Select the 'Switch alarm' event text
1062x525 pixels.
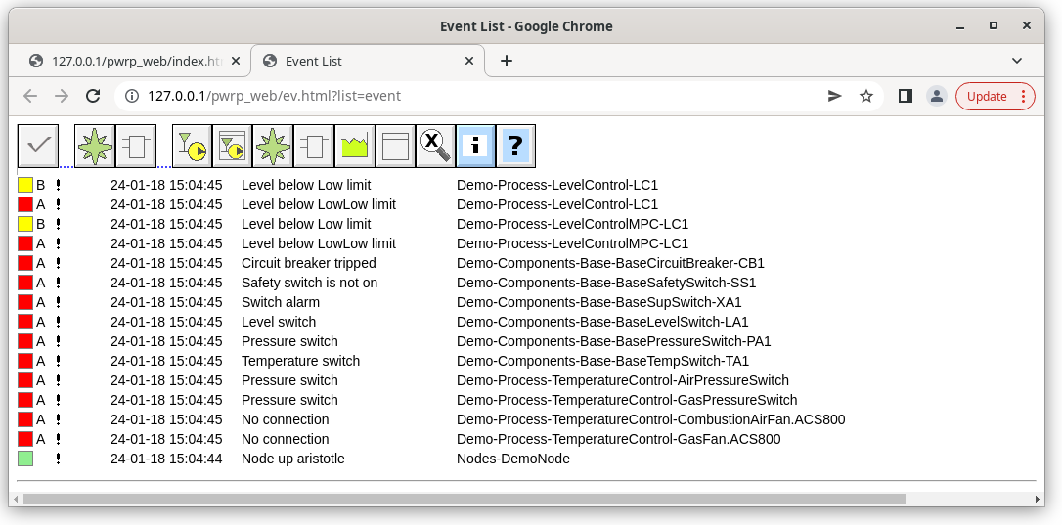click(x=281, y=302)
